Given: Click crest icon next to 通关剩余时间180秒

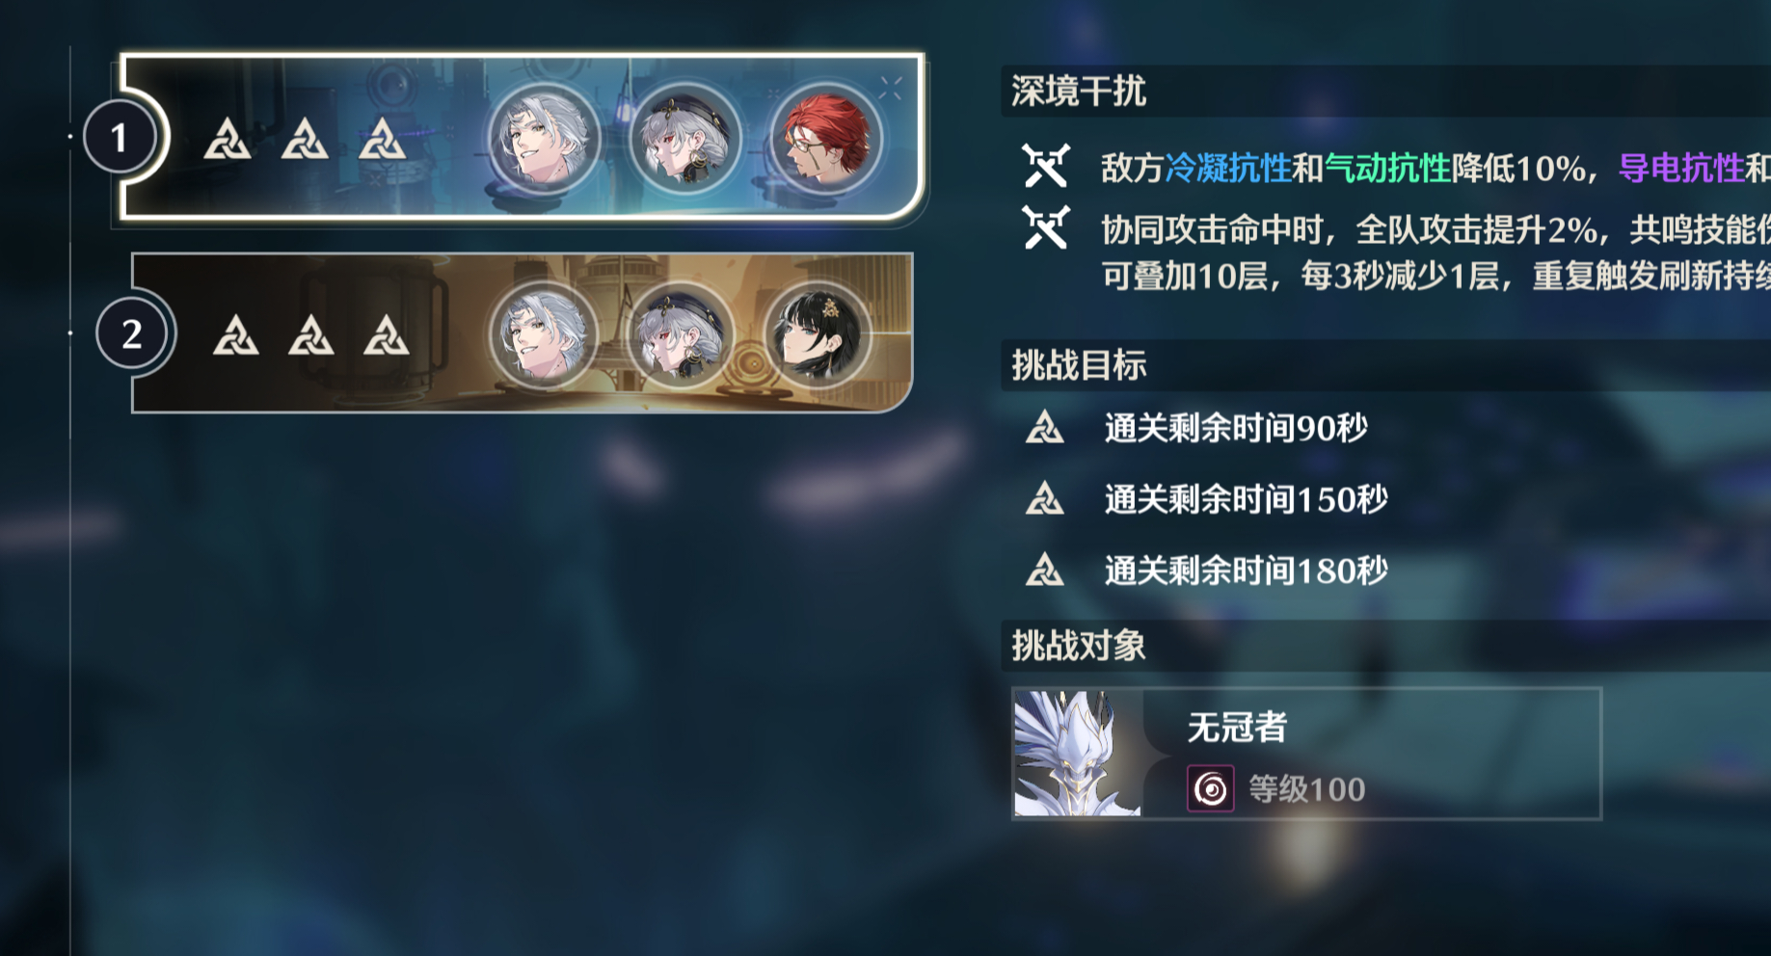Looking at the screenshot, I should pos(1044,570).
